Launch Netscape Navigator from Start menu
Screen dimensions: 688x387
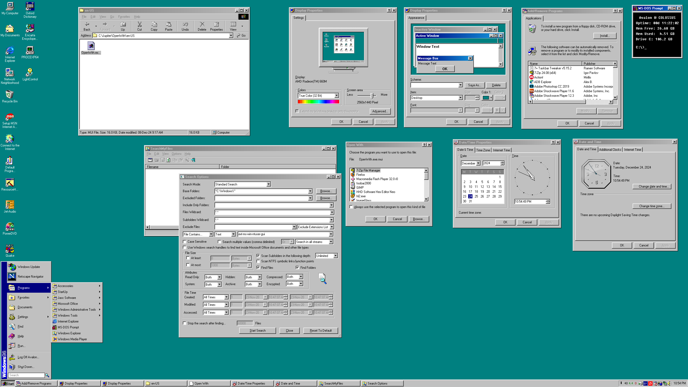pyautogui.click(x=29, y=277)
